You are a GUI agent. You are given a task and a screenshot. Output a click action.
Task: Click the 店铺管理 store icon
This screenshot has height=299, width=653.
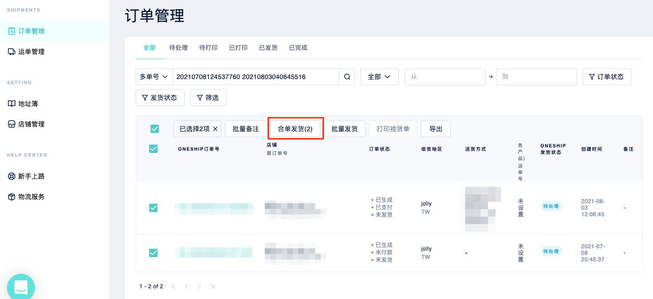pos(12,124)
